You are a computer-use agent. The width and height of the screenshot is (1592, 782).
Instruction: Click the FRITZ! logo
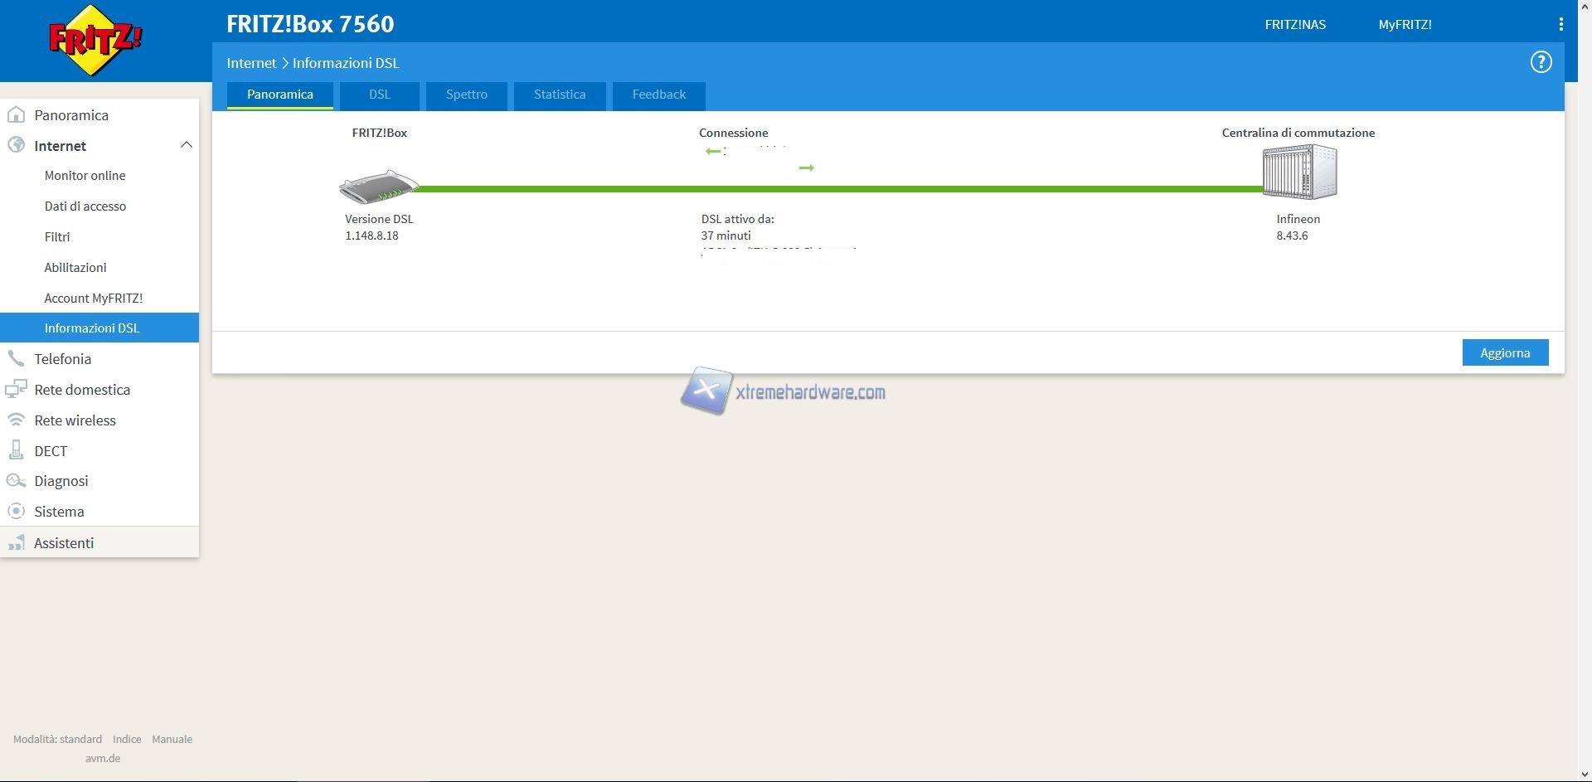[95, 40]
